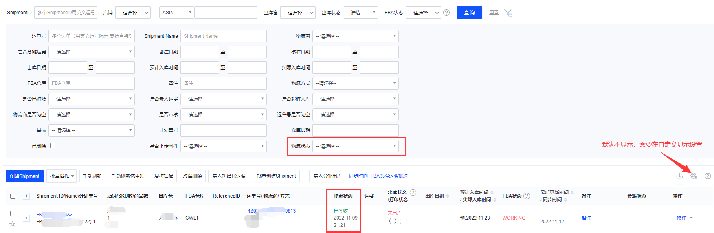The width and height of the screenshot is (714, 233).
Task: Click the 导入初始化运费 button
Action: click(x=229, y=176)
